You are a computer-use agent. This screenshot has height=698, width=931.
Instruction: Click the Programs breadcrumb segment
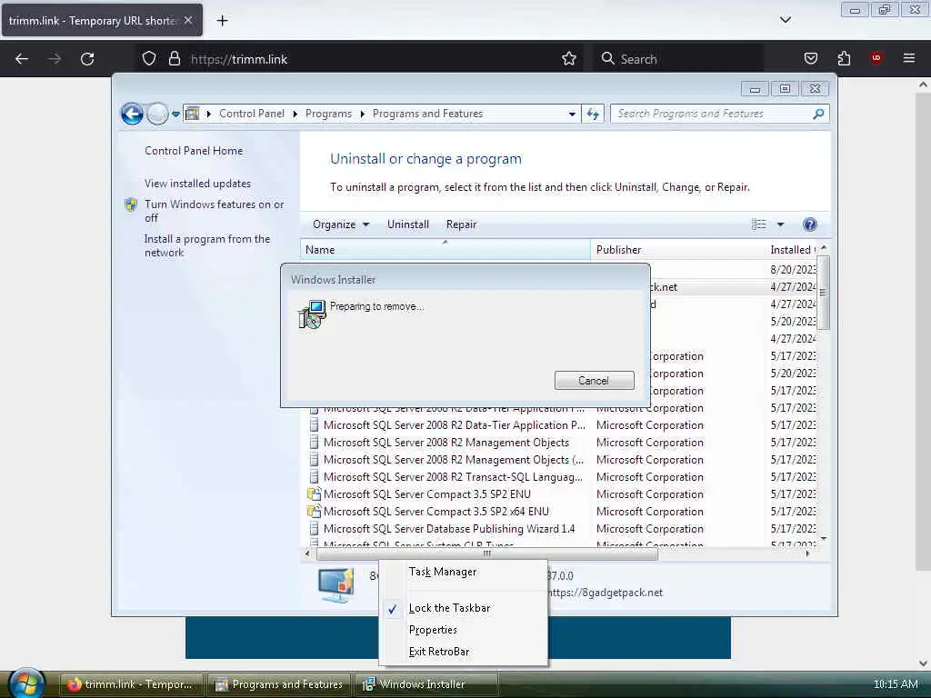point(328,114)
